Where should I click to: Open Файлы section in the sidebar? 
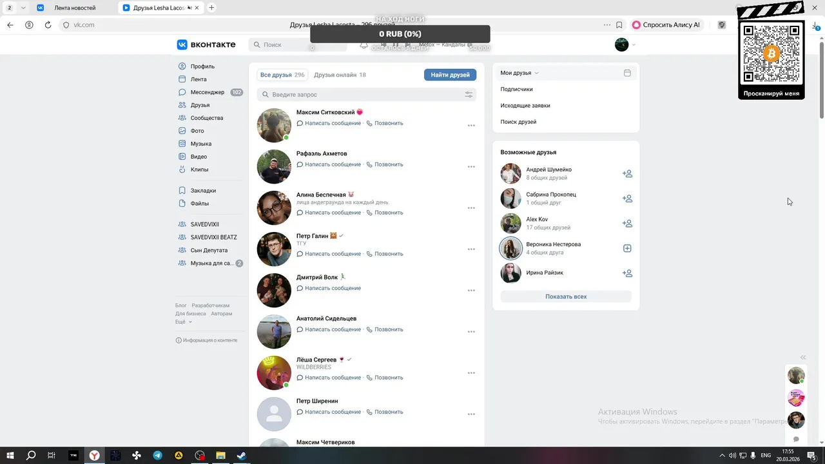tap(199, 204)
